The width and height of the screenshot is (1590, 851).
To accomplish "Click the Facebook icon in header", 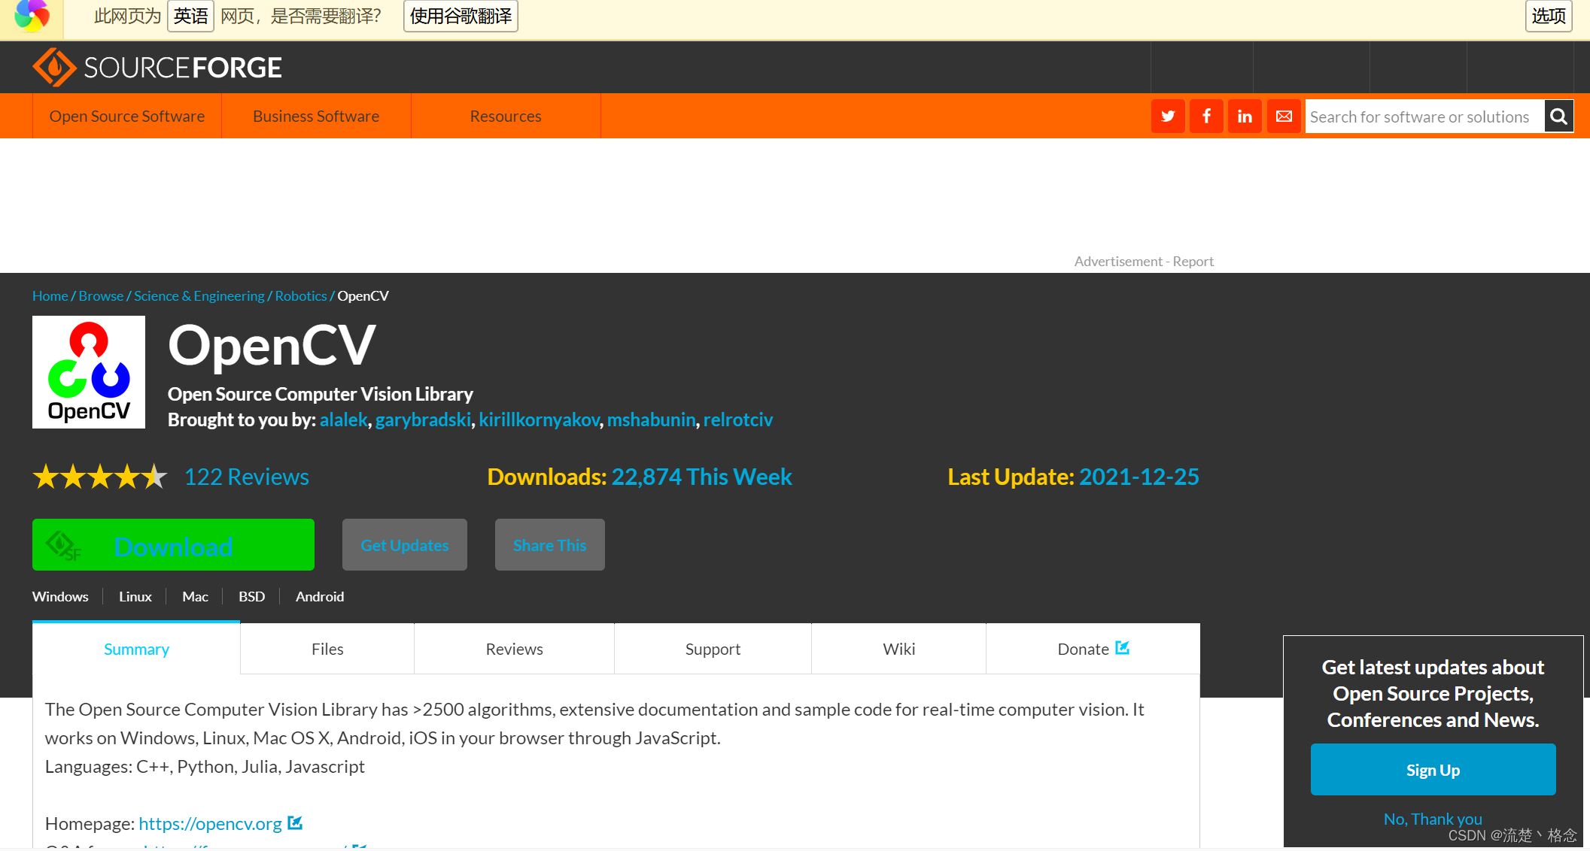I will tap(1206, 117).
